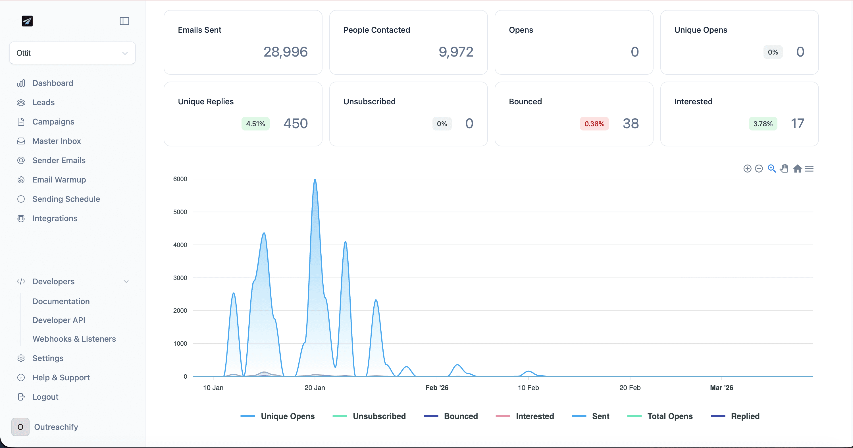The width and height of the screenshot is (853, 448).
Task: Open the Ottit workspace dropdown
Action: tap(72, 53)
